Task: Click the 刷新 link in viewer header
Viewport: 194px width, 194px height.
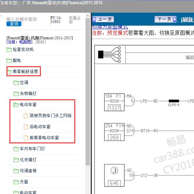Action: point(187,19)
